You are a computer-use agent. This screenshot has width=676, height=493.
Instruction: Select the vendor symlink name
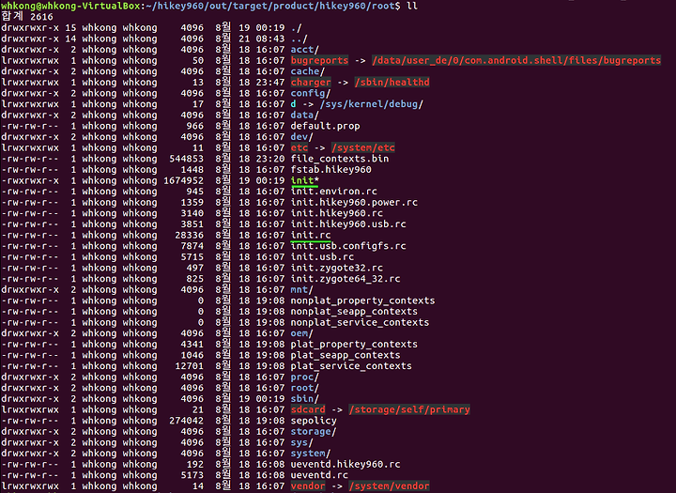click(308, 486)
